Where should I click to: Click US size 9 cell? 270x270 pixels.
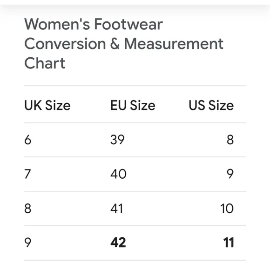(230, 174)
